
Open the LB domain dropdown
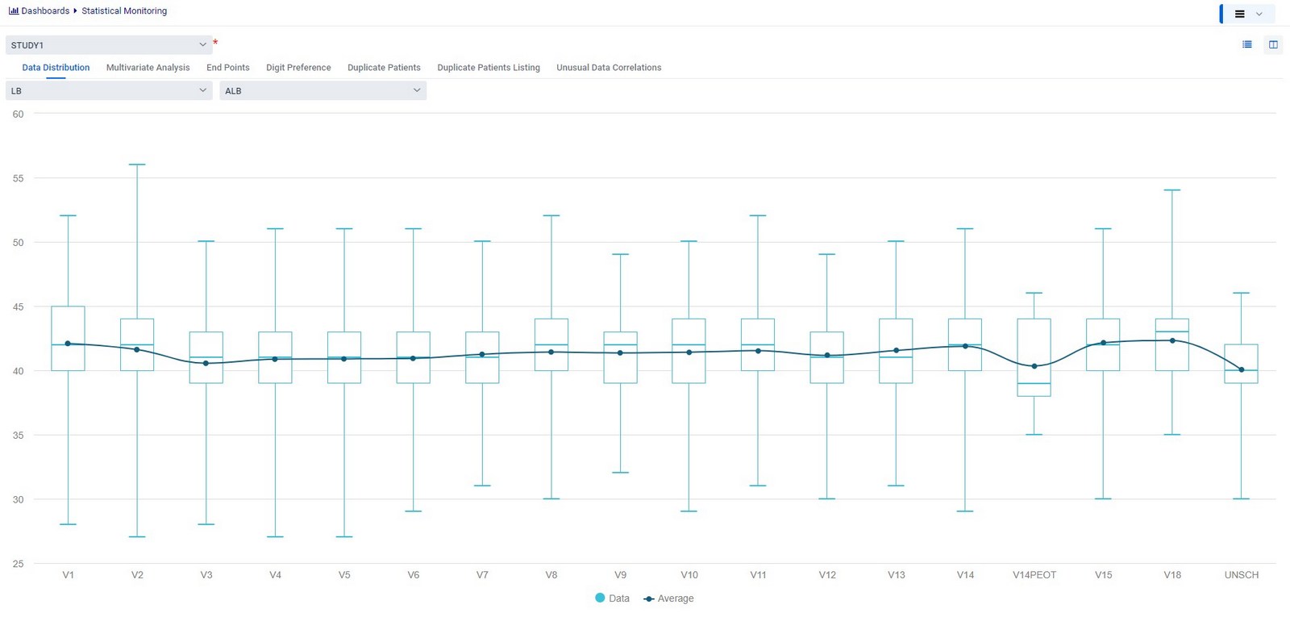pyautogui.click(x=109, y=90)
